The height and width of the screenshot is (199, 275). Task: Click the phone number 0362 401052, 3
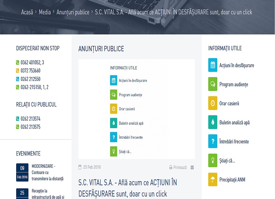(x=32, y=62)
